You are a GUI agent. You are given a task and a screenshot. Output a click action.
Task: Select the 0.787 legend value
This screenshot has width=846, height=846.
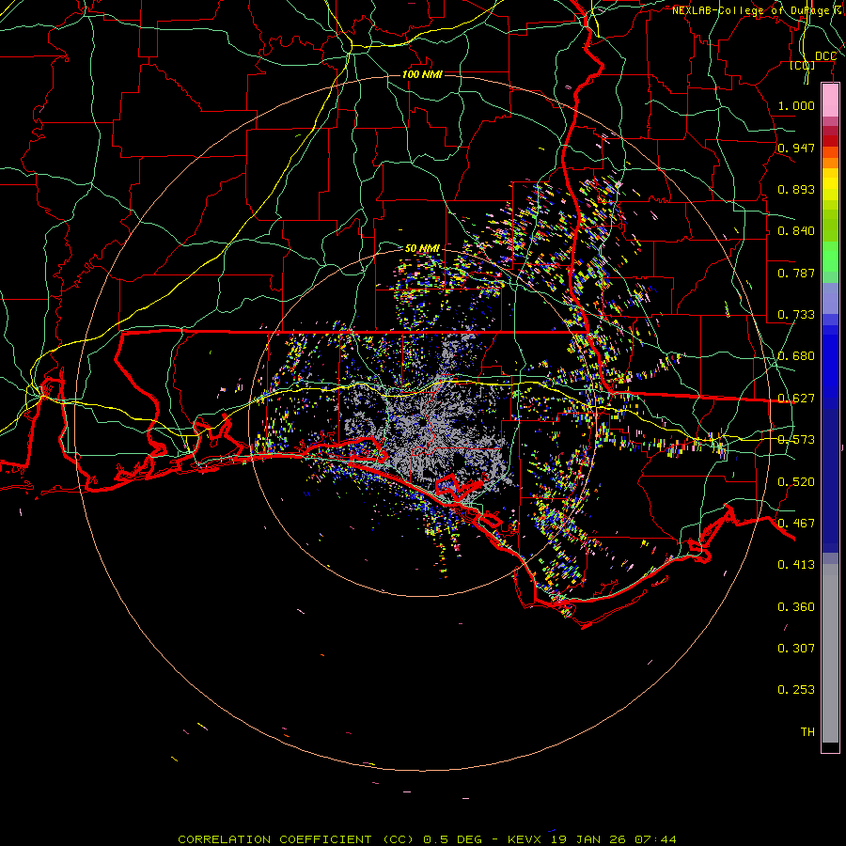[796, 273]
